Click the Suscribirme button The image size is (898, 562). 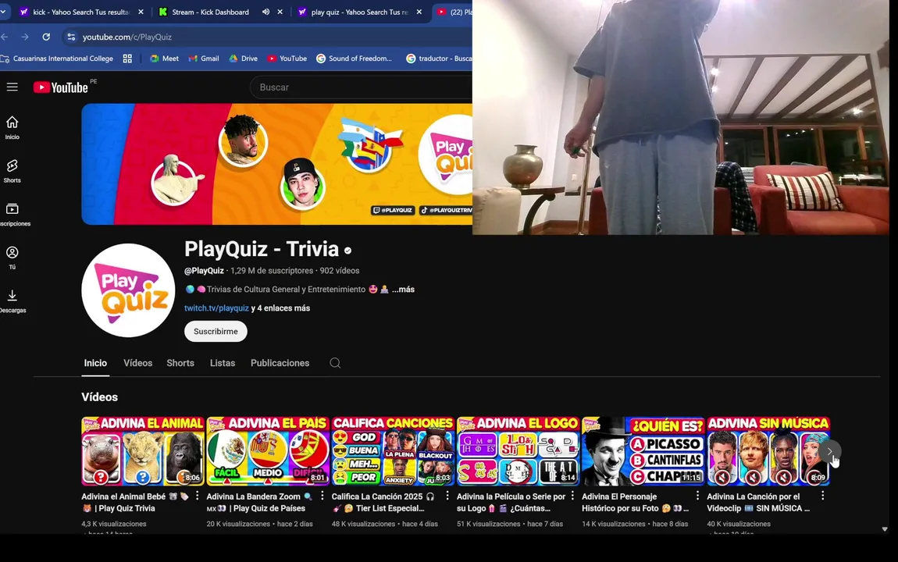(216, 332)
